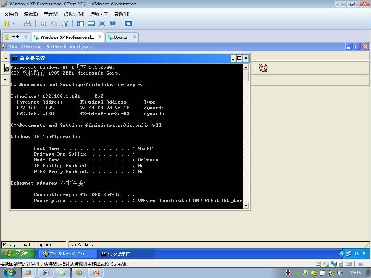
Task: Open the 虚拟机(M) menu
Action: click(74, 14)
